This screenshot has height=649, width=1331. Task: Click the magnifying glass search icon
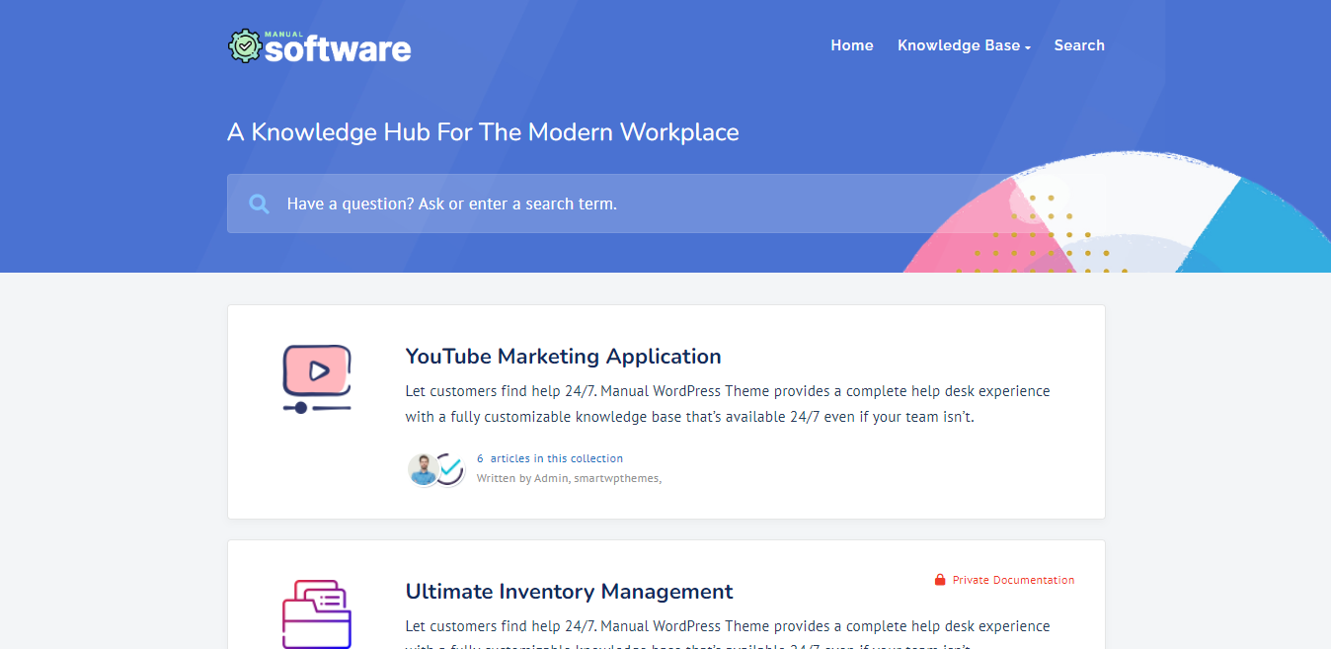click(x=260, y=204)
